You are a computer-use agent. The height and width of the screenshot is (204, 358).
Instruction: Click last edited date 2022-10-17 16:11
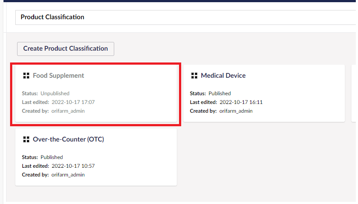point(241,102)
